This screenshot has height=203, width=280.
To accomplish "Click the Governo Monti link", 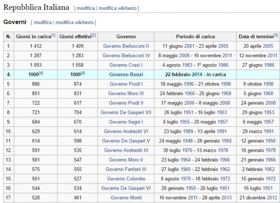I will [x=126, y=197].
